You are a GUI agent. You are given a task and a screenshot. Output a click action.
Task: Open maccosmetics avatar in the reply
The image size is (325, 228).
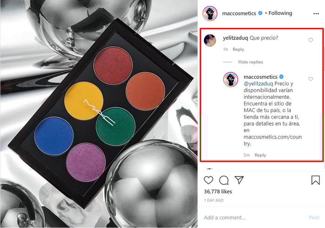click(x=231, y=80)
